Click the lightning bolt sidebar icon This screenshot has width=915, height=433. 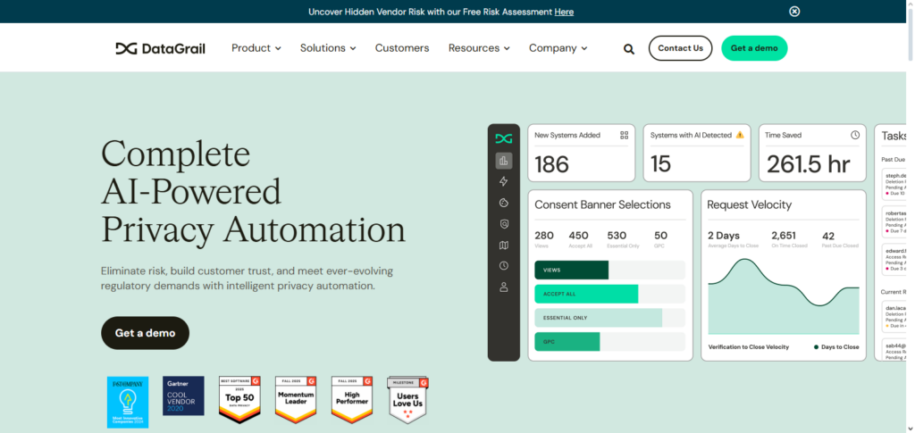[x=504, y=181]
